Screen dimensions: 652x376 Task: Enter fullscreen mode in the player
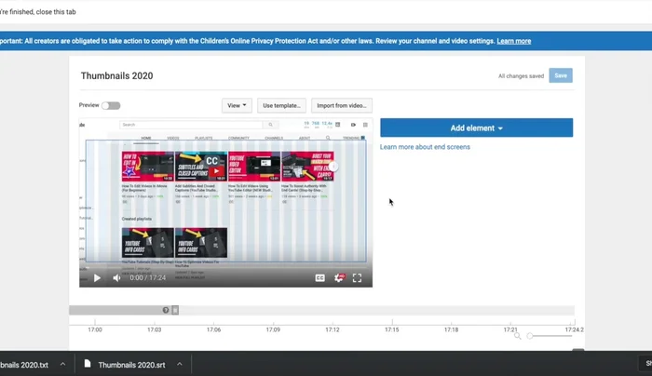pos(358,277)
